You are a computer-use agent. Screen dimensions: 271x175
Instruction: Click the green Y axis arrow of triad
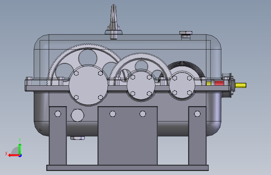20,149
